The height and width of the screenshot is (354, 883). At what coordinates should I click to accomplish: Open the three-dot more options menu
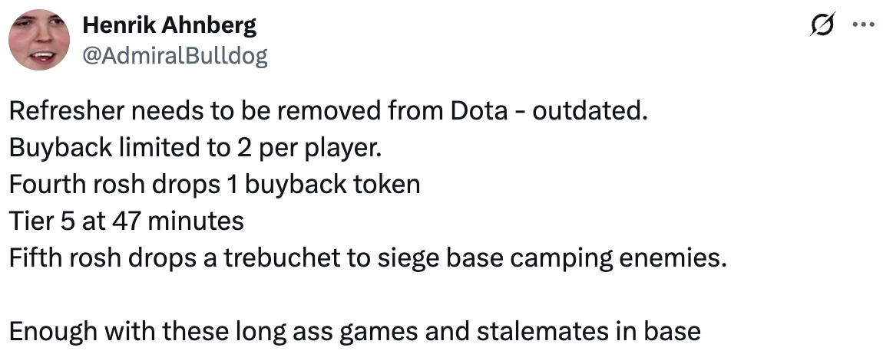tap(863, 25)
